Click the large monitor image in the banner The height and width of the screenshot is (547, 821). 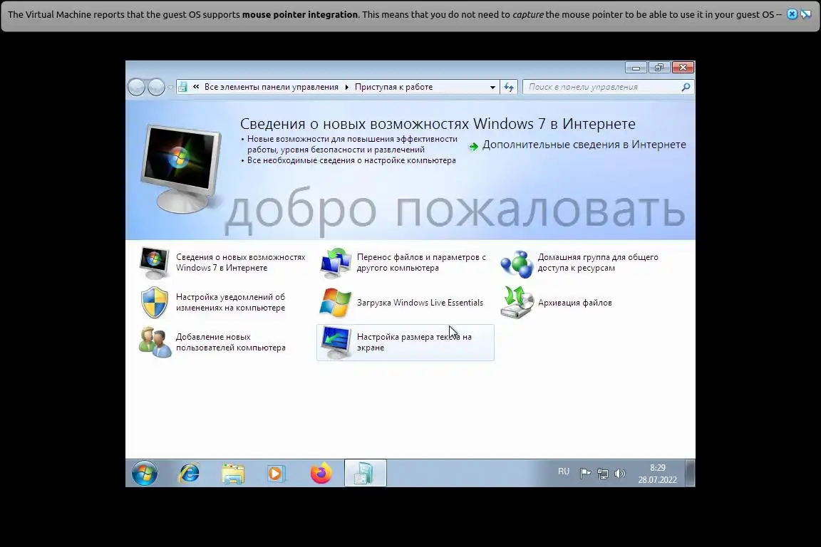(x=181, y=169)
